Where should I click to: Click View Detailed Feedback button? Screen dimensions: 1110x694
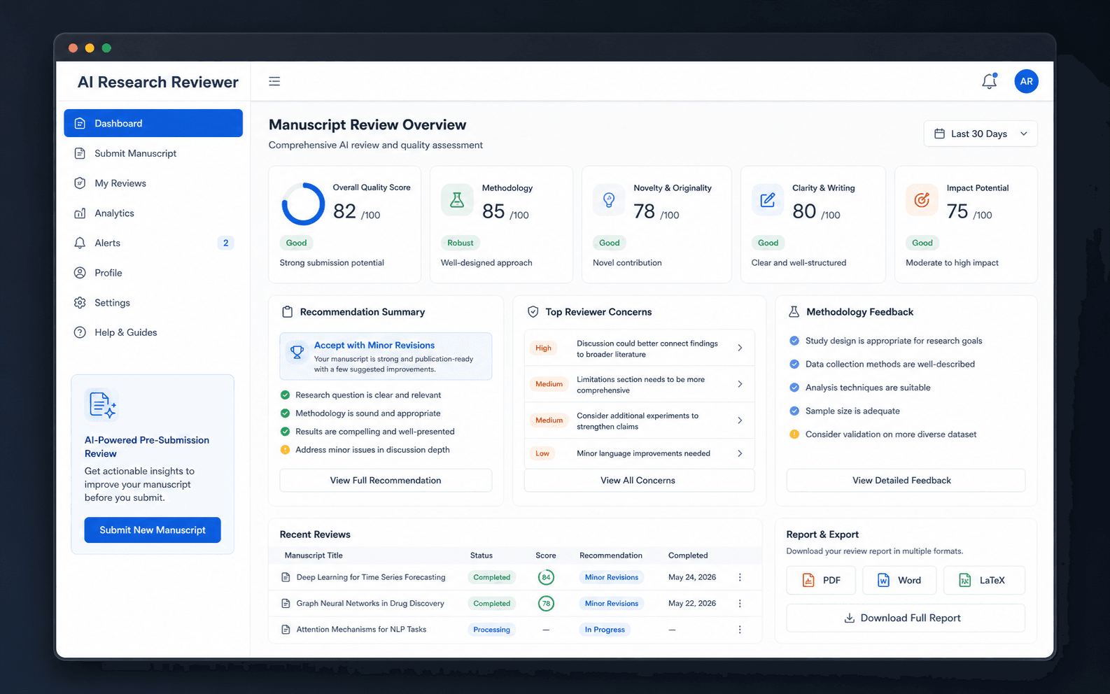coord(906,481)
